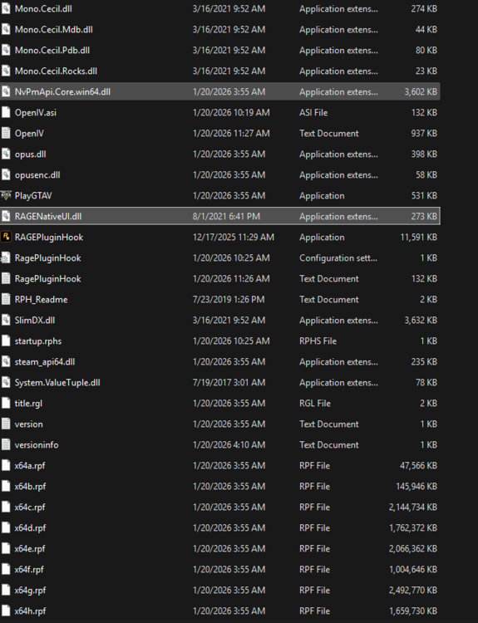This screenshot has height=623, width=478.
Task: Select the file name x64e.rpf
Action: pyautogui.click(x=30, y=548)
